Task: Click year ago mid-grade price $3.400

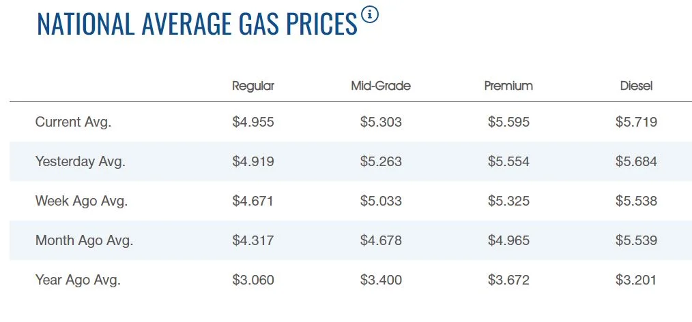Action: tap(381, 280)
